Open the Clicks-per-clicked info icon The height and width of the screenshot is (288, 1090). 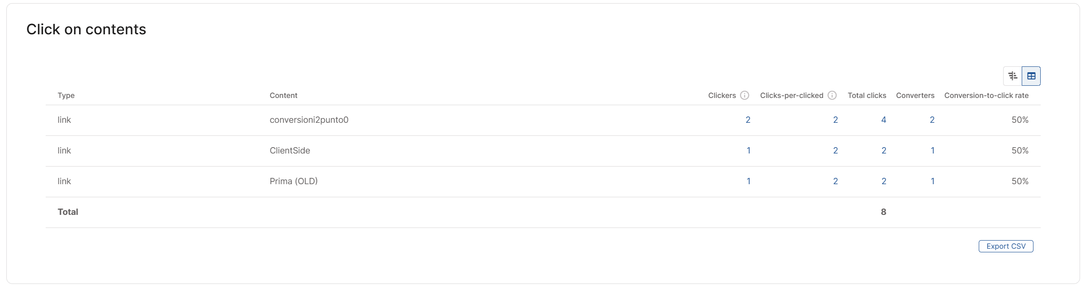click(x=832, y=95)
